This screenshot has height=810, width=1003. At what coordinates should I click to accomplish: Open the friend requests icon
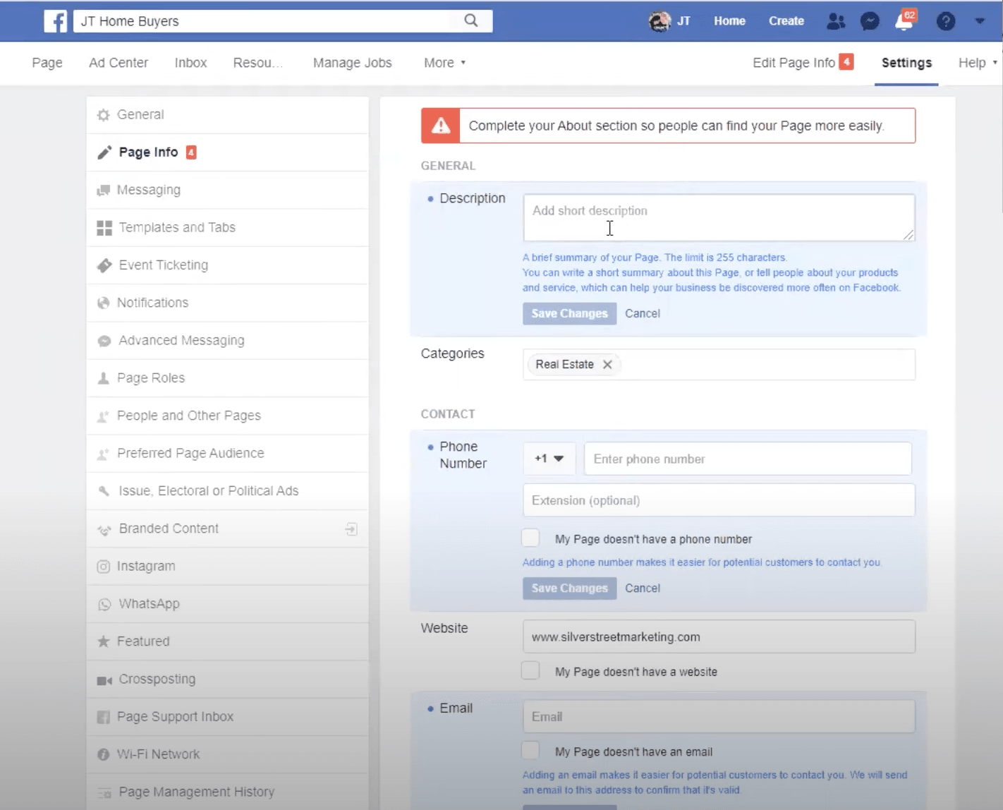point(836,21)
